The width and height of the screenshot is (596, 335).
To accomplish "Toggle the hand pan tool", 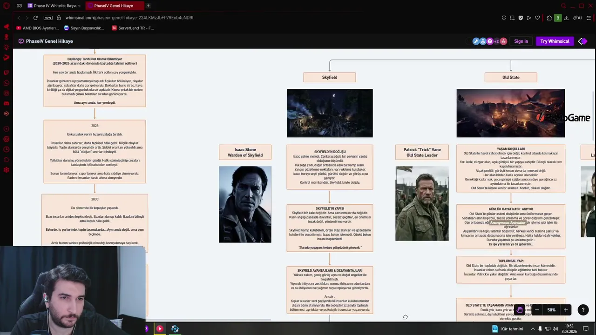I will [520, 310].
